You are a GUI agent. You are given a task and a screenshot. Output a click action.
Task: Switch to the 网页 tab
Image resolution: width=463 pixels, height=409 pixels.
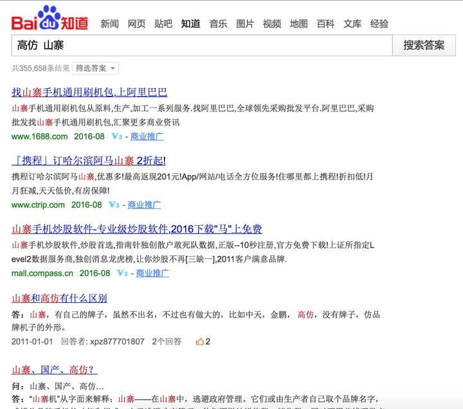point(136,24)
